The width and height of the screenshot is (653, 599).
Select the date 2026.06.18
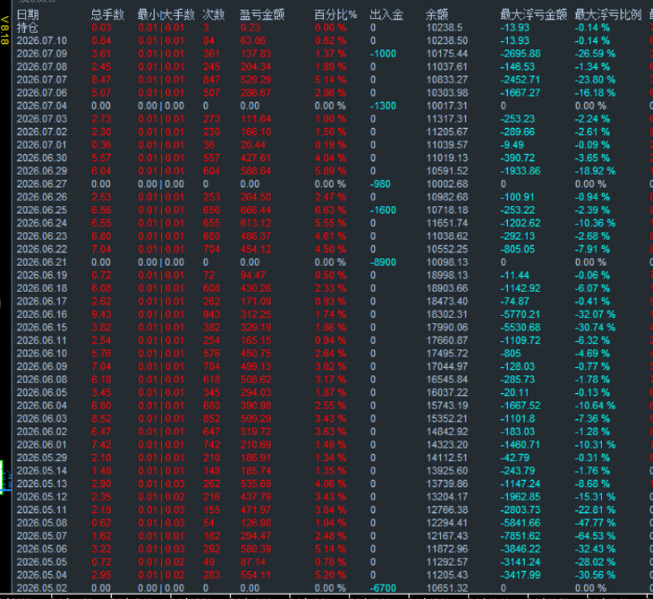42,288
